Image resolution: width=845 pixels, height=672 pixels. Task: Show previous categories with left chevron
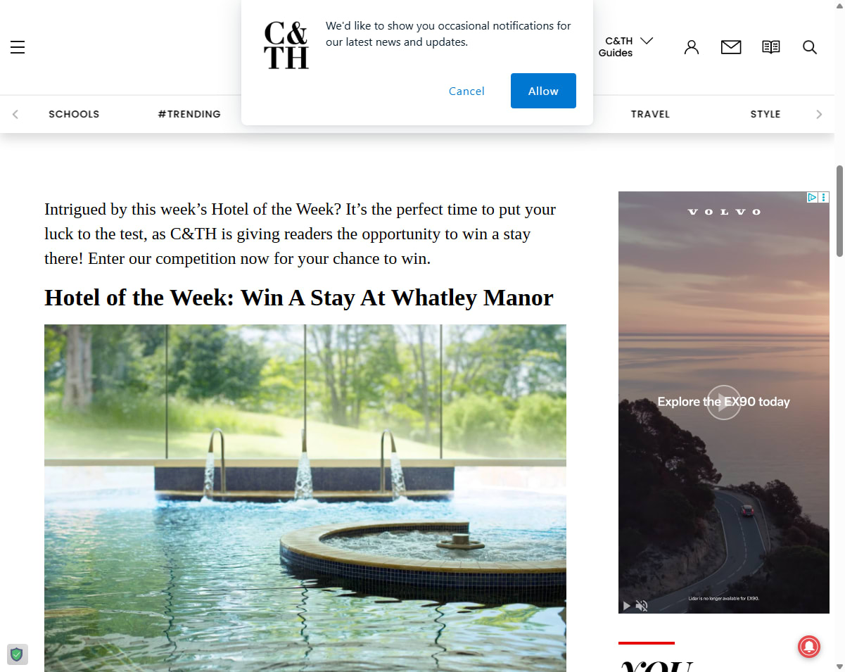pos(15,114)
